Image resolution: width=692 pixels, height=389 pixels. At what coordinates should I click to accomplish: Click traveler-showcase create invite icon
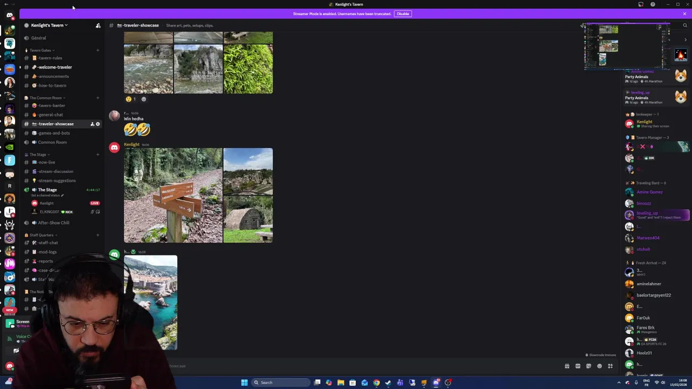tap(92, 124)
